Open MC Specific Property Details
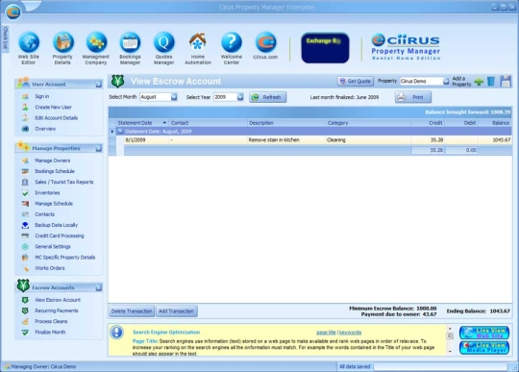519x372 pixels. [65, 258]
